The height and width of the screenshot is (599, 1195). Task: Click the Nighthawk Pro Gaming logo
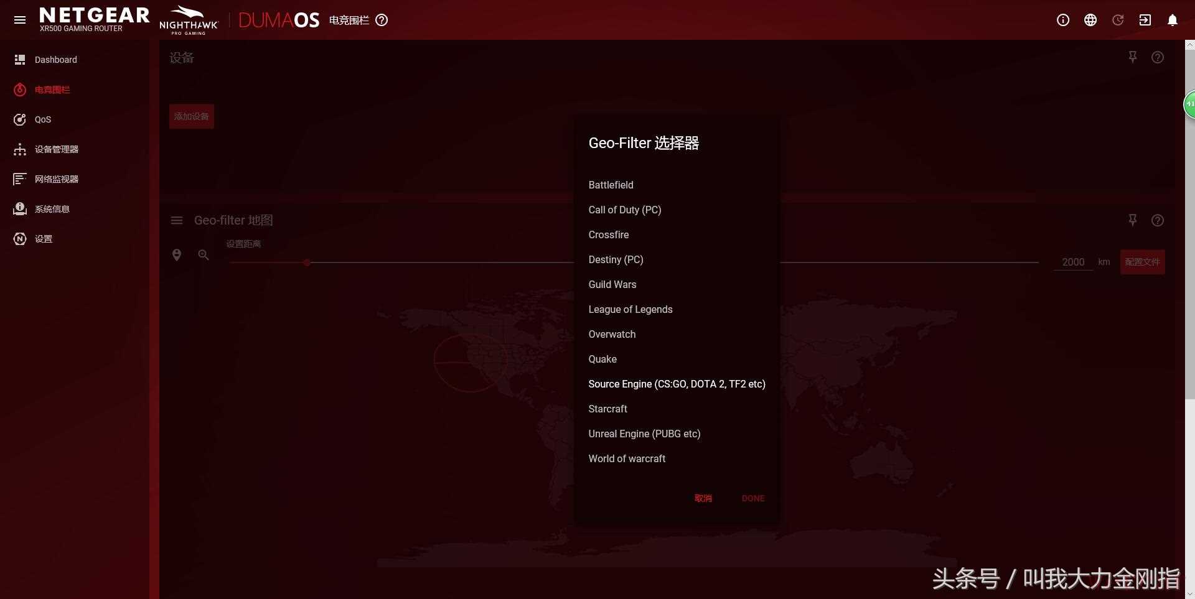tap(189, 20)
